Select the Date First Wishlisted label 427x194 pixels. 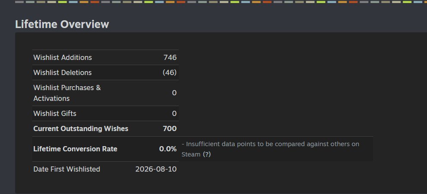pos(67,169)
